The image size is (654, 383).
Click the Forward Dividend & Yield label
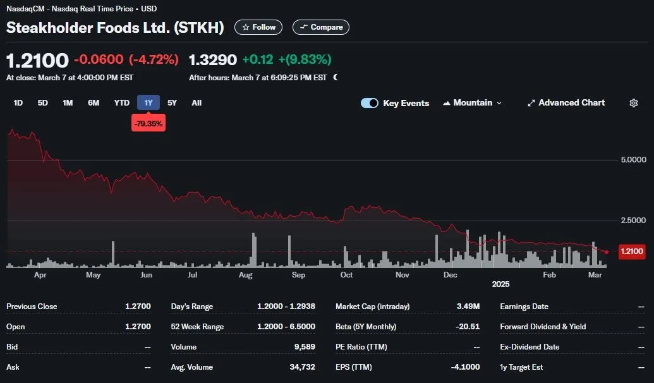coord(543,327)
